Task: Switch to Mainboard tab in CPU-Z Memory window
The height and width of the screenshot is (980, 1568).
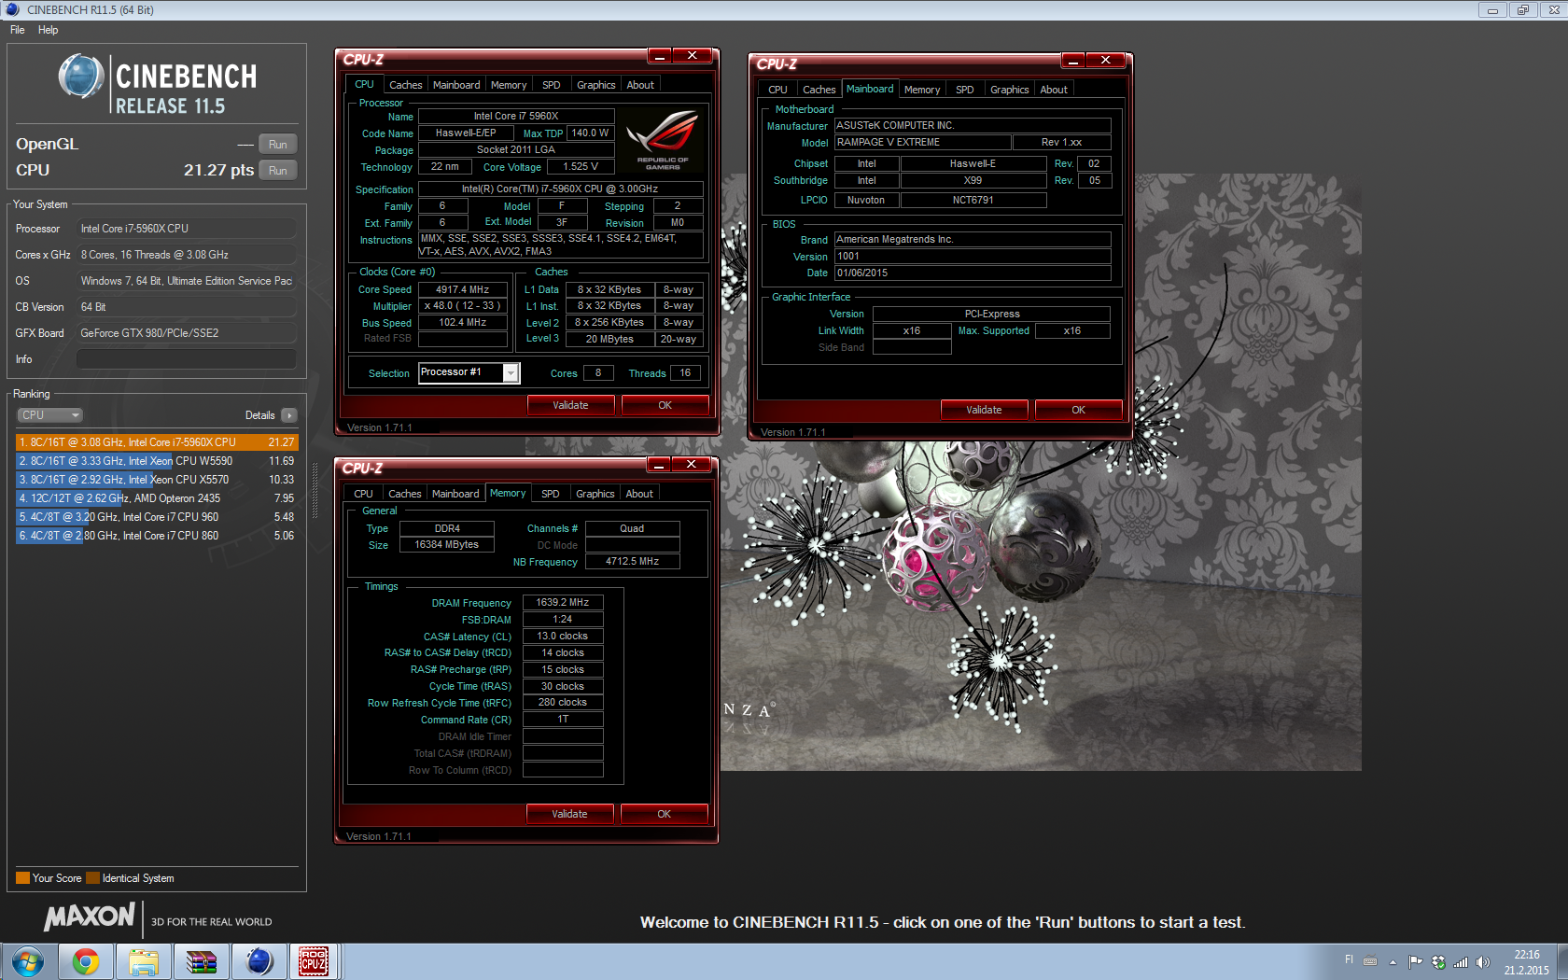Action: coord(455,494)
